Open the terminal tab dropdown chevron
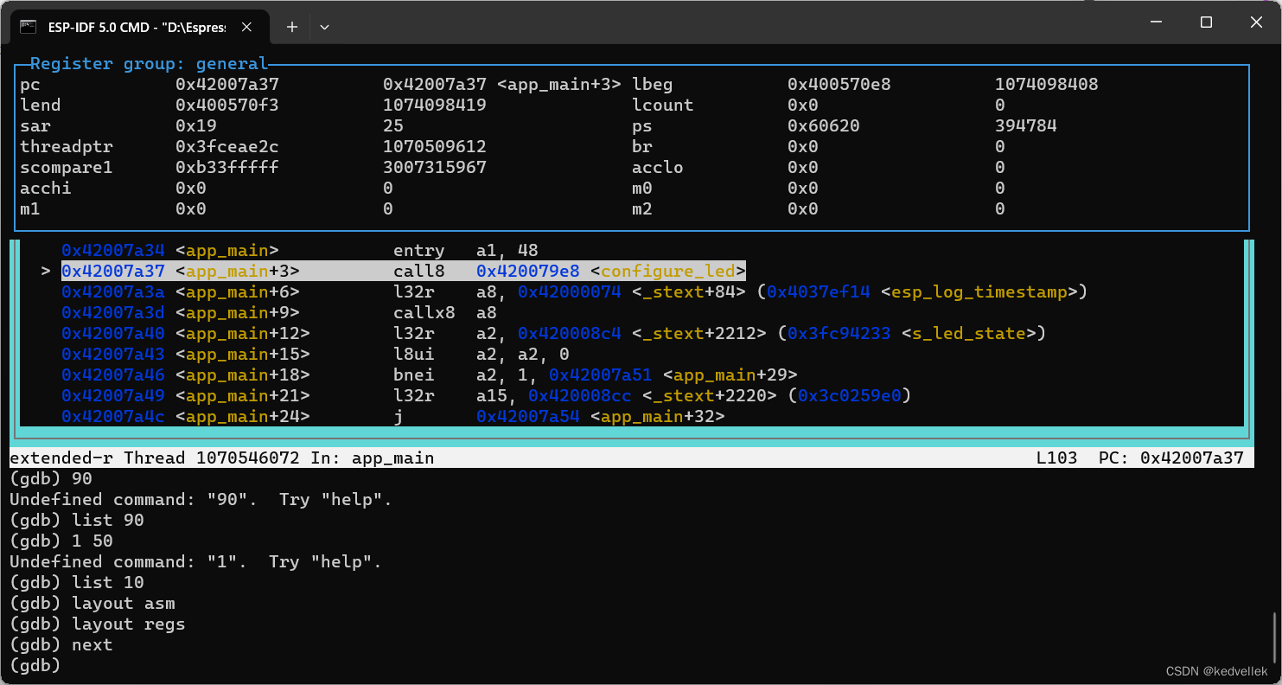Image resolution: width=1282 pixels, height=685 pixels. tap(324, 27)
